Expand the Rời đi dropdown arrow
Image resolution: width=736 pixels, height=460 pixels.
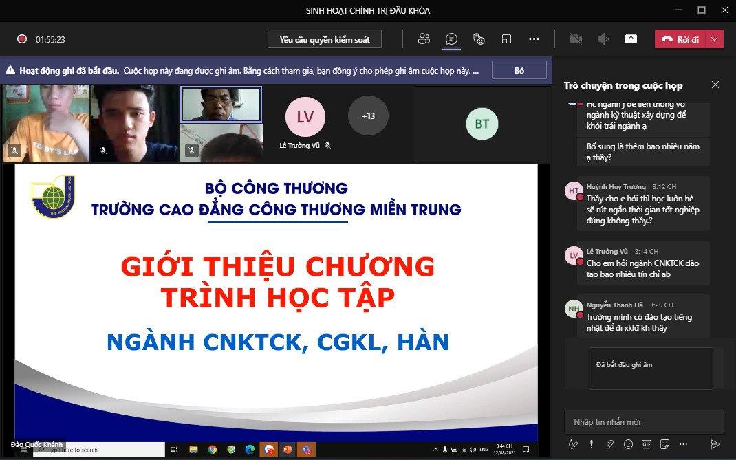pyautogui.click(x=715, y=39)
